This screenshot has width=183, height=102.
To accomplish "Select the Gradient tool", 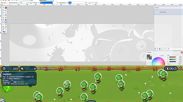I will point(6,20).
